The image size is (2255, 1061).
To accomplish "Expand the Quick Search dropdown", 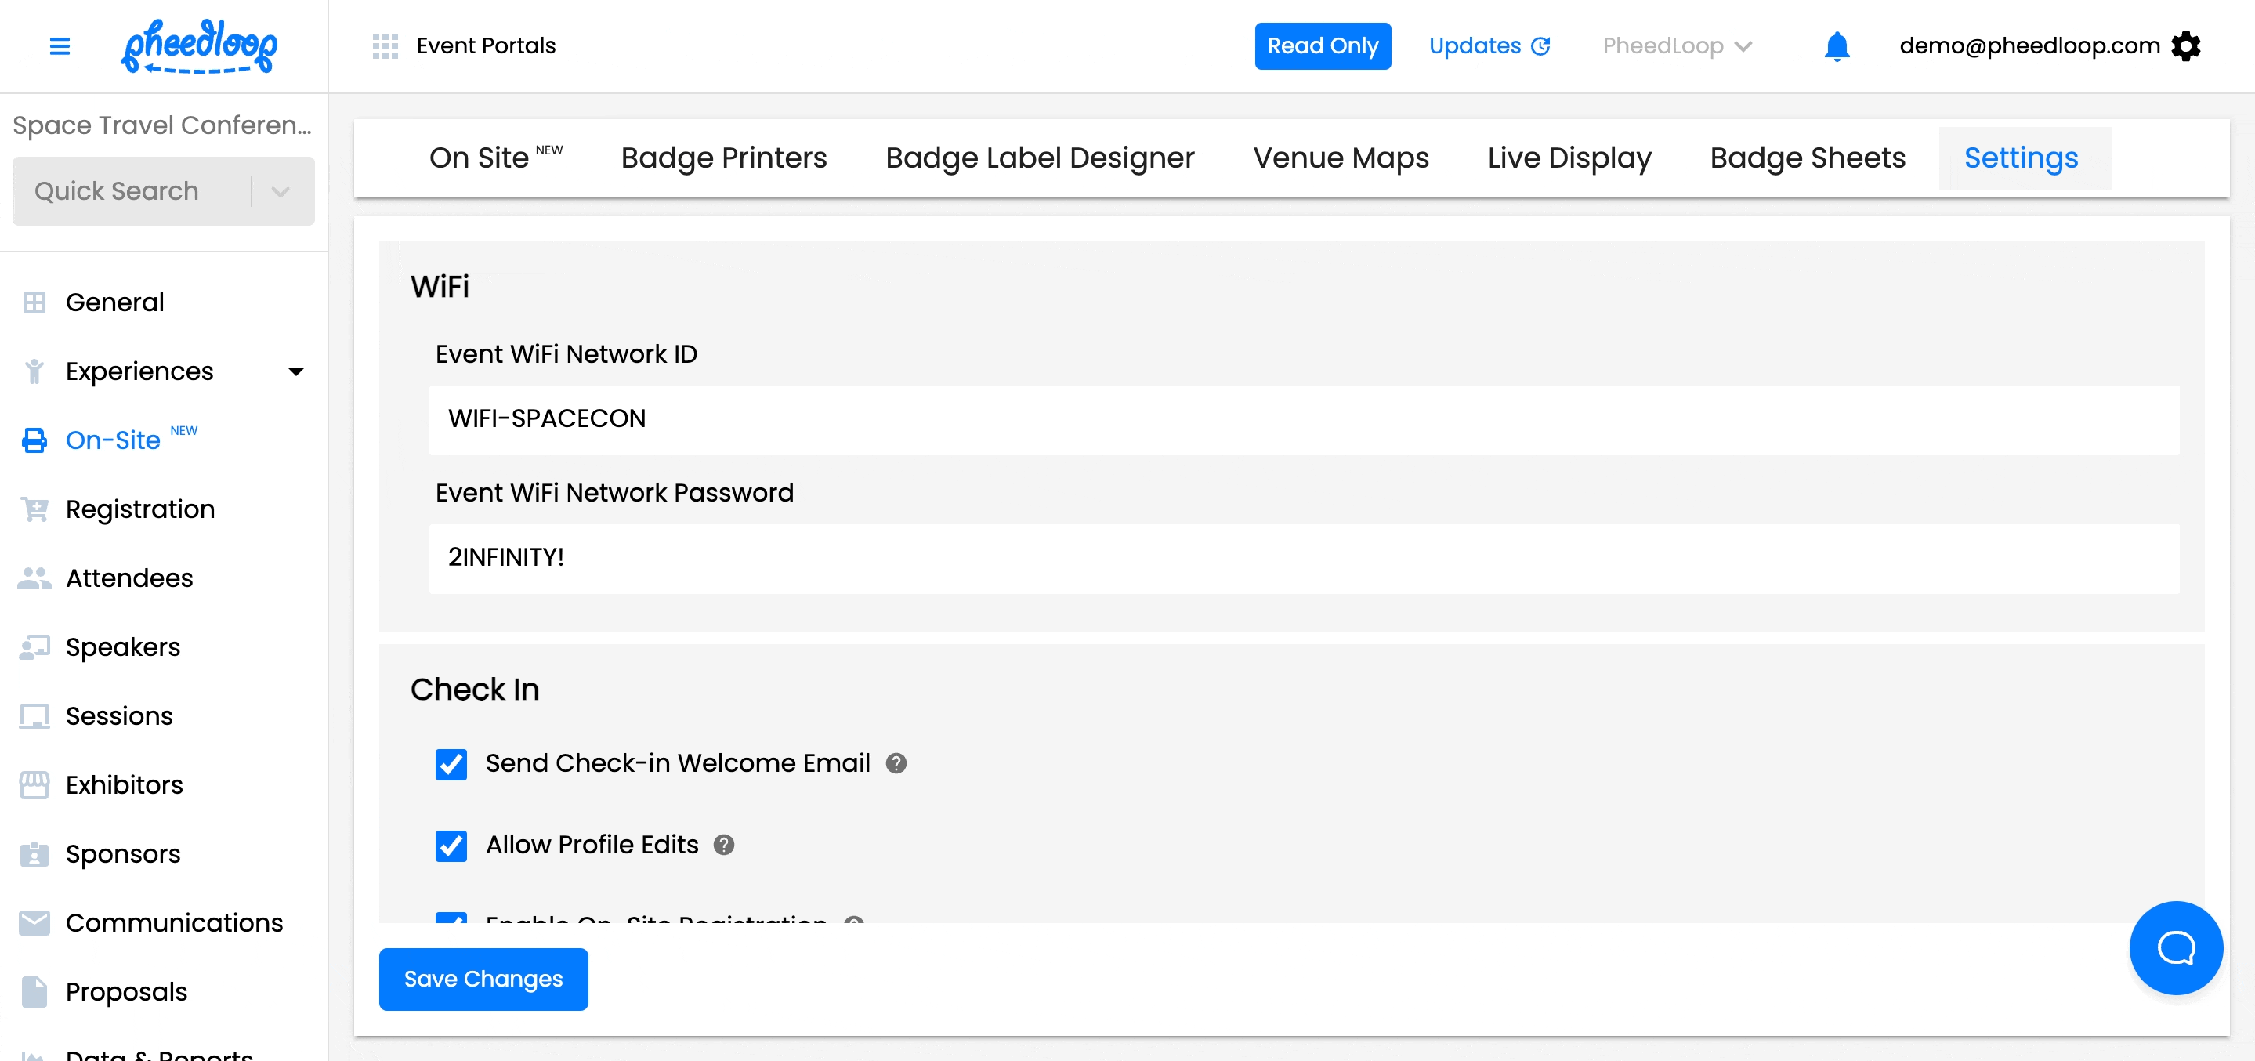I will [x=281, y=191].
